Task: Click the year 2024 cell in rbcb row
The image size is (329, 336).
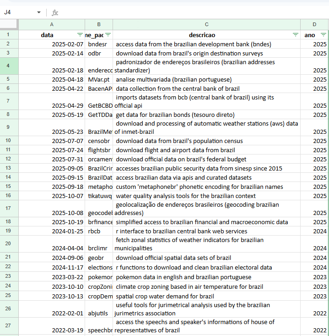Action: [x=314, y=231]
